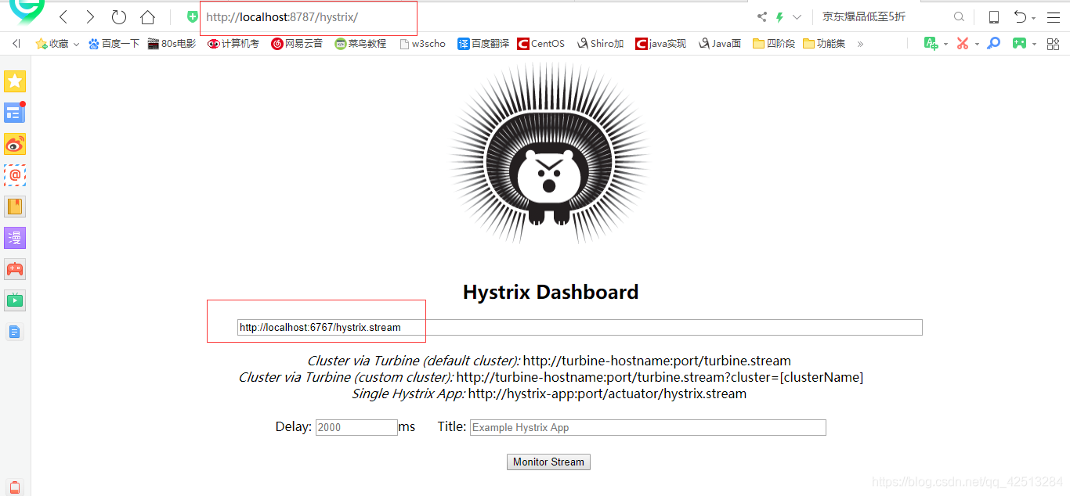
Task: Click the turbine.stream default cluster URL text
Action: [657, 361]
